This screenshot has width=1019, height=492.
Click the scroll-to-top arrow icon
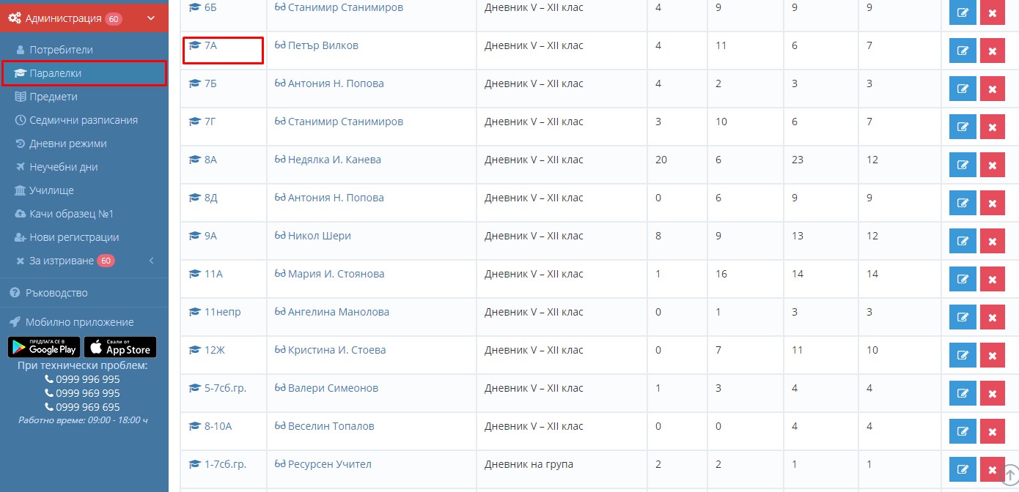(x=1009, y=474)
